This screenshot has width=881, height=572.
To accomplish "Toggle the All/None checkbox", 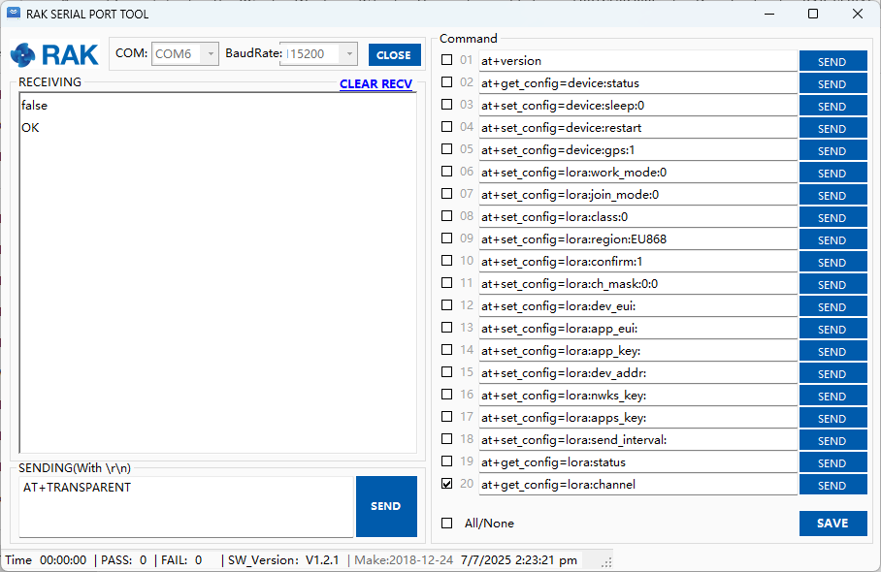I will [446, 524].
